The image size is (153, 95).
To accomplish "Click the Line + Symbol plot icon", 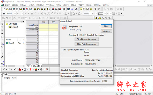I will pyautogui.click(x=14, y=69).
